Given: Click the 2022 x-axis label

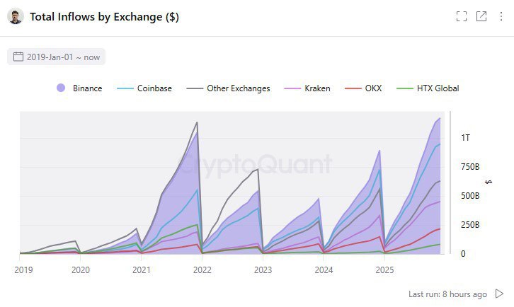Looking at the screenshot, I should pyautogui.click(x=202, y=270).
